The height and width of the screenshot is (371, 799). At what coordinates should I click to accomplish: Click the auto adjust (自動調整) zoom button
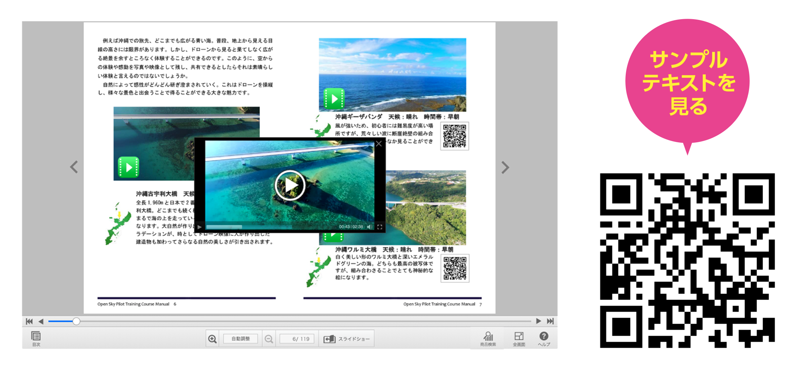point(241,339)
